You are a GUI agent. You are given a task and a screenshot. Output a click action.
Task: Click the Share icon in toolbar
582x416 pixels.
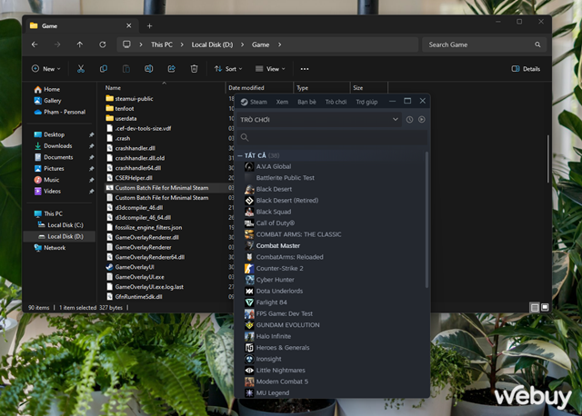[171, 69]
